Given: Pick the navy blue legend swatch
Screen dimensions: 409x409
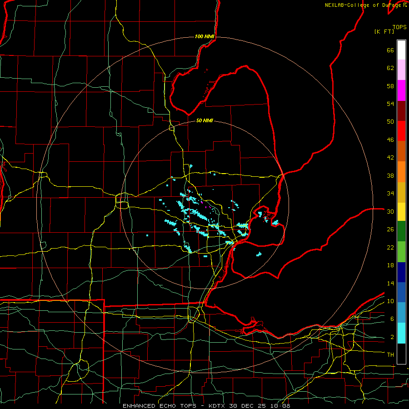Looking at the screenshot, I should [x=401, y=272].
